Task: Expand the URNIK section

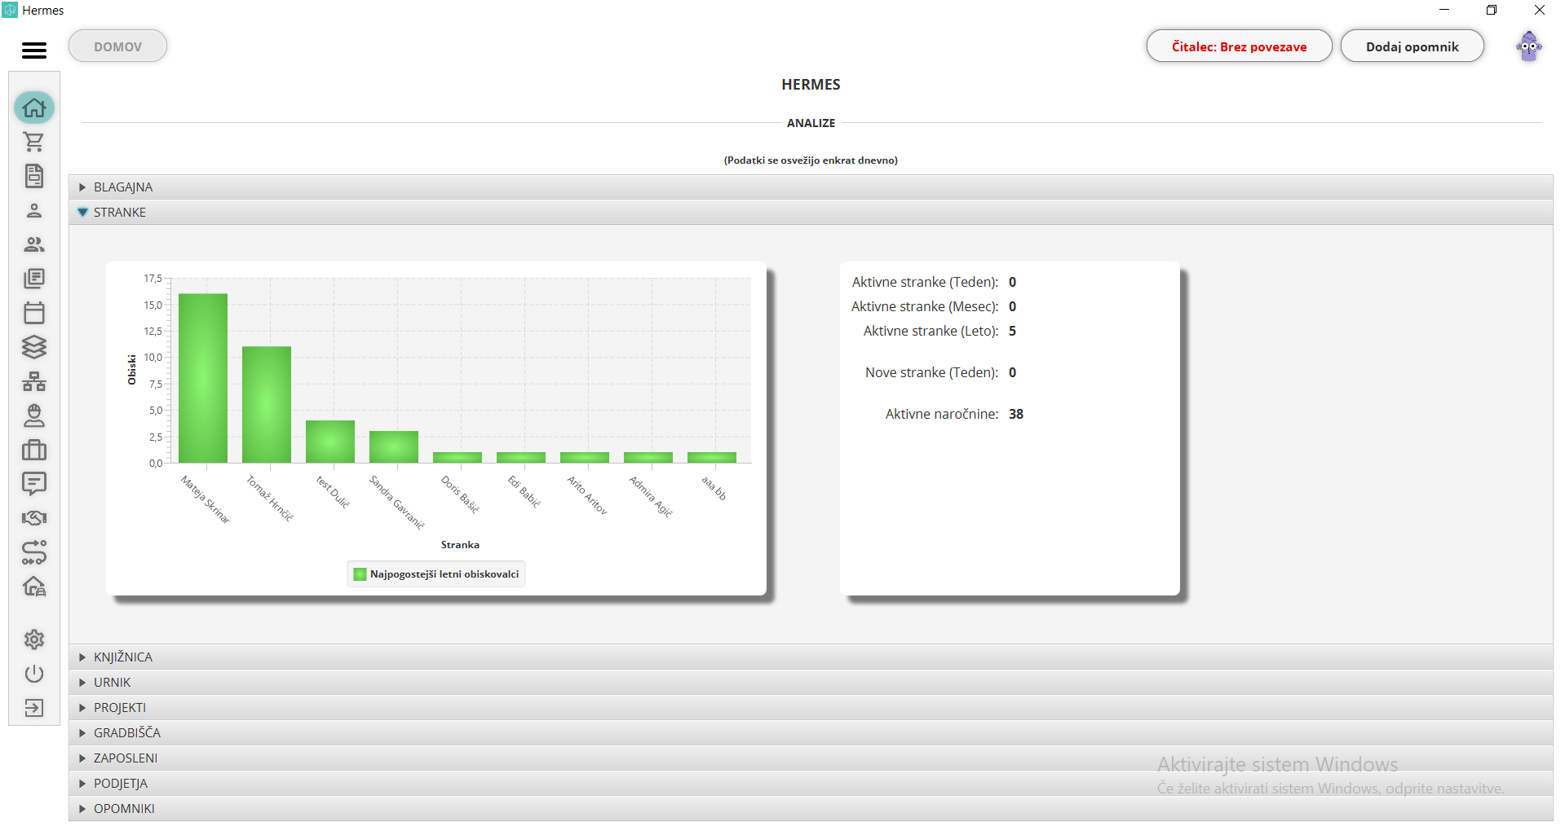Action: coord(811,682)
